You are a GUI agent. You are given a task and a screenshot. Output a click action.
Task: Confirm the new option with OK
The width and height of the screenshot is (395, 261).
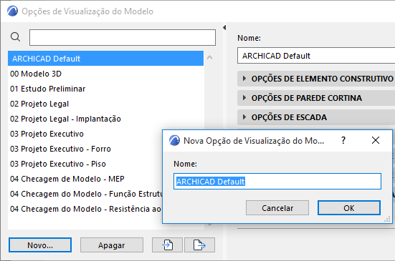[x=349, y=208]
